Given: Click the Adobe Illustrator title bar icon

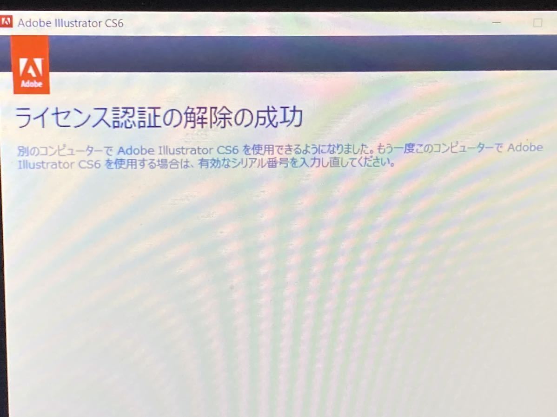Looking at the screenshot, I should pos(6,22).
